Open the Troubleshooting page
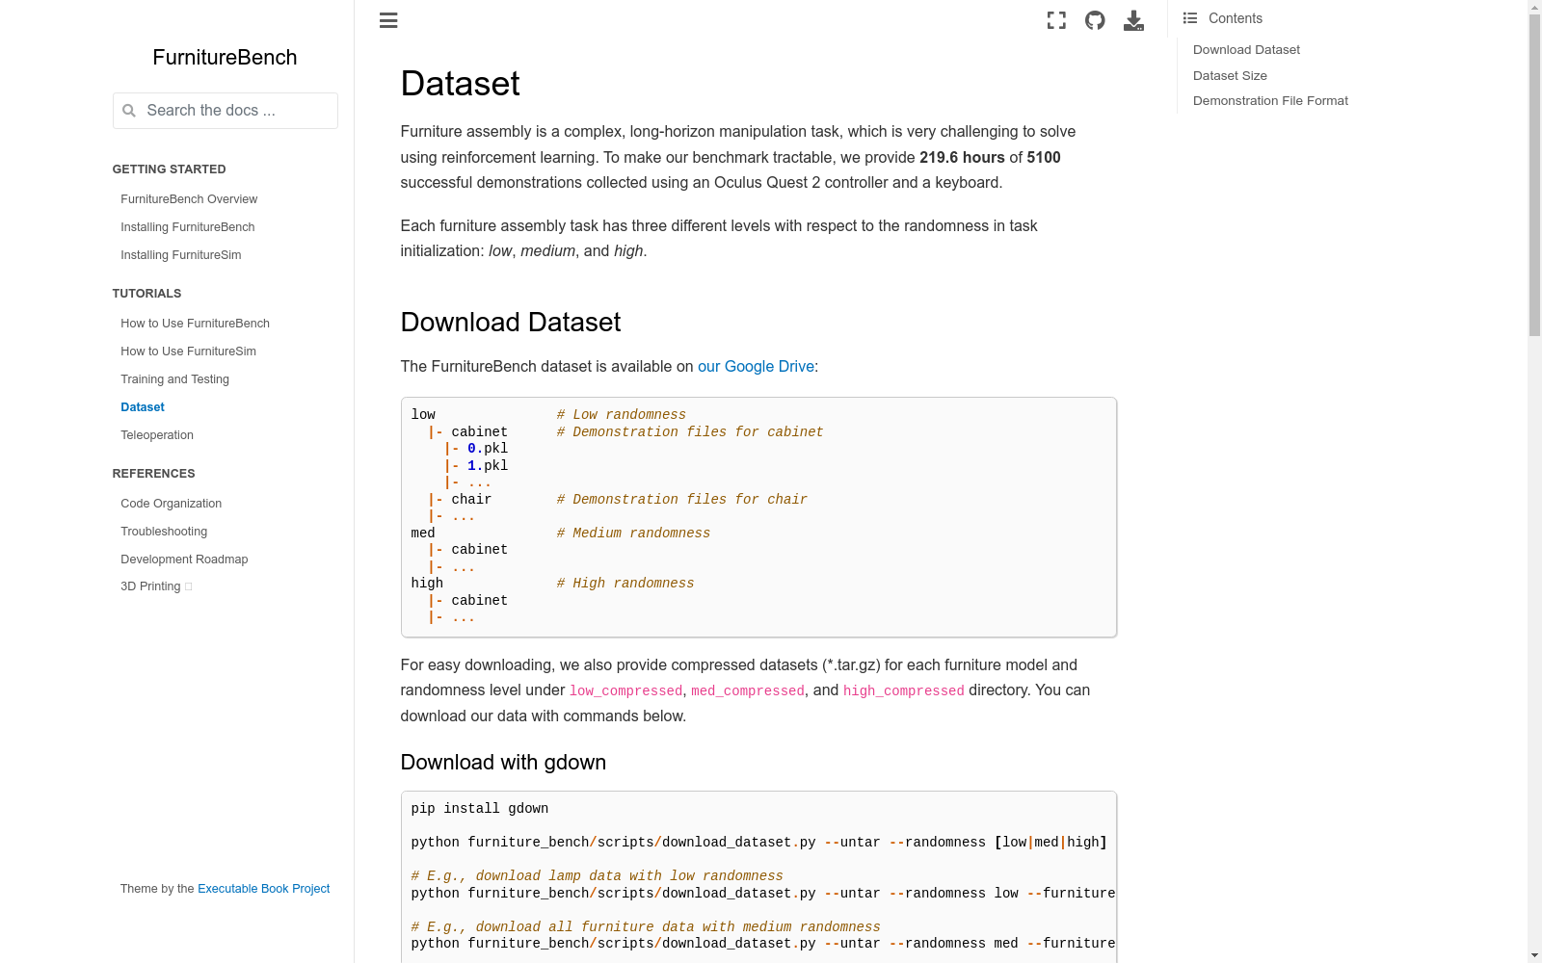This screenshot has width=1542, height=963. (164, 532)
